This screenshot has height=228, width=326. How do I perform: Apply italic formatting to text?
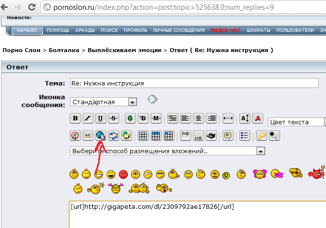pyautogui.click(x=88, y=118)
